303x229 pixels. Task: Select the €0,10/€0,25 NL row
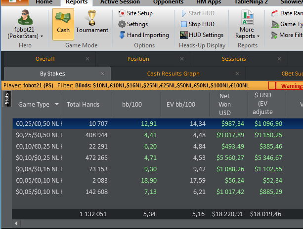(158, 147)
